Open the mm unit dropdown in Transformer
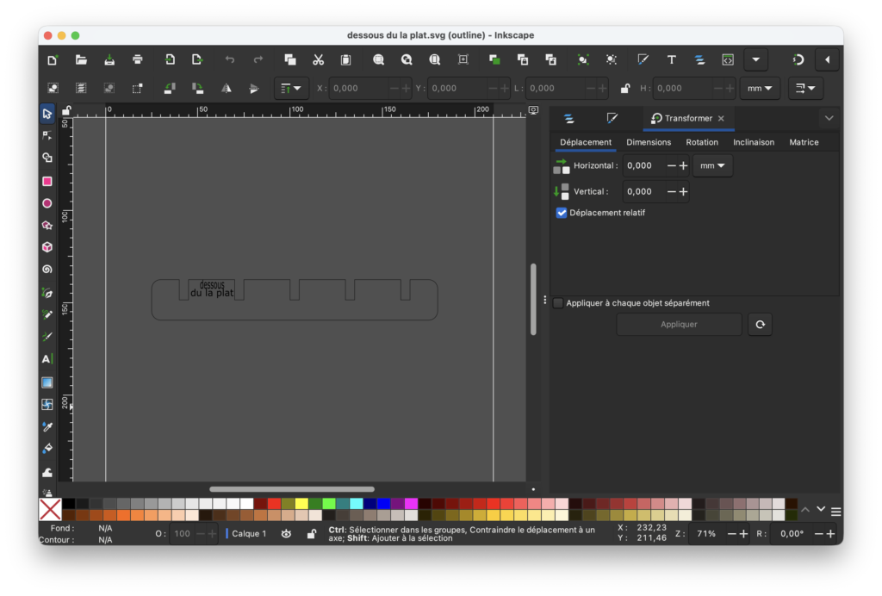This screenshot has width=882, height=596. (712, 165)
